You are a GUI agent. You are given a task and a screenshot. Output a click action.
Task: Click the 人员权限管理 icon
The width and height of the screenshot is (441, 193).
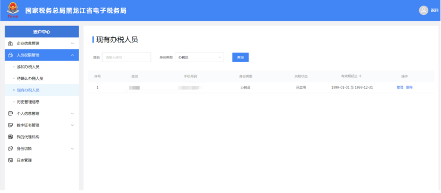[x=11, y=55]
